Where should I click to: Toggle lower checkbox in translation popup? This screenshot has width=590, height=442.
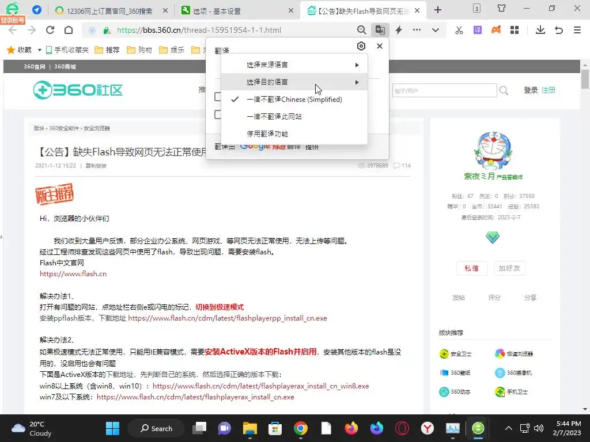[x=217, y=115]
